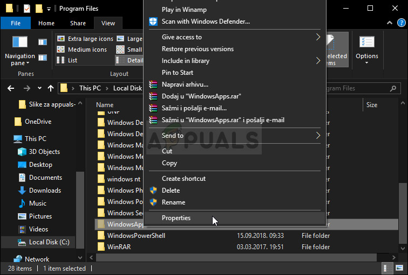The image size is (408, 275).
Task: Open Downloads in navigation pane
Action: pyautogui.click(x=39, y=191)
